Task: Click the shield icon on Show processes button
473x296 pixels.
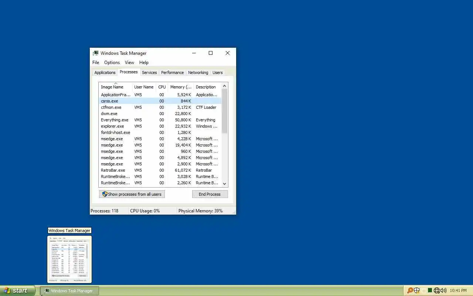Action: point(105,194)
